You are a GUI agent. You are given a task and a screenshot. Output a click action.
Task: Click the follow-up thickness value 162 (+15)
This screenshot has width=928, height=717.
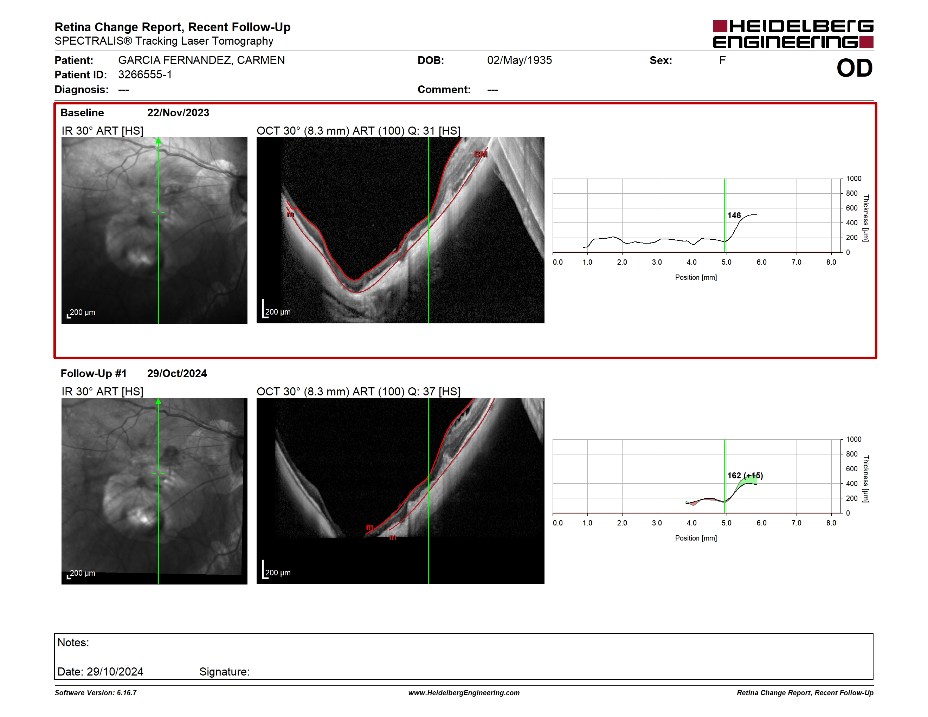click(745, 475)
